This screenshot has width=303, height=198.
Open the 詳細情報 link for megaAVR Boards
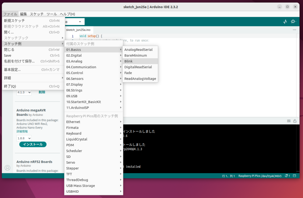tap(22, 132)
